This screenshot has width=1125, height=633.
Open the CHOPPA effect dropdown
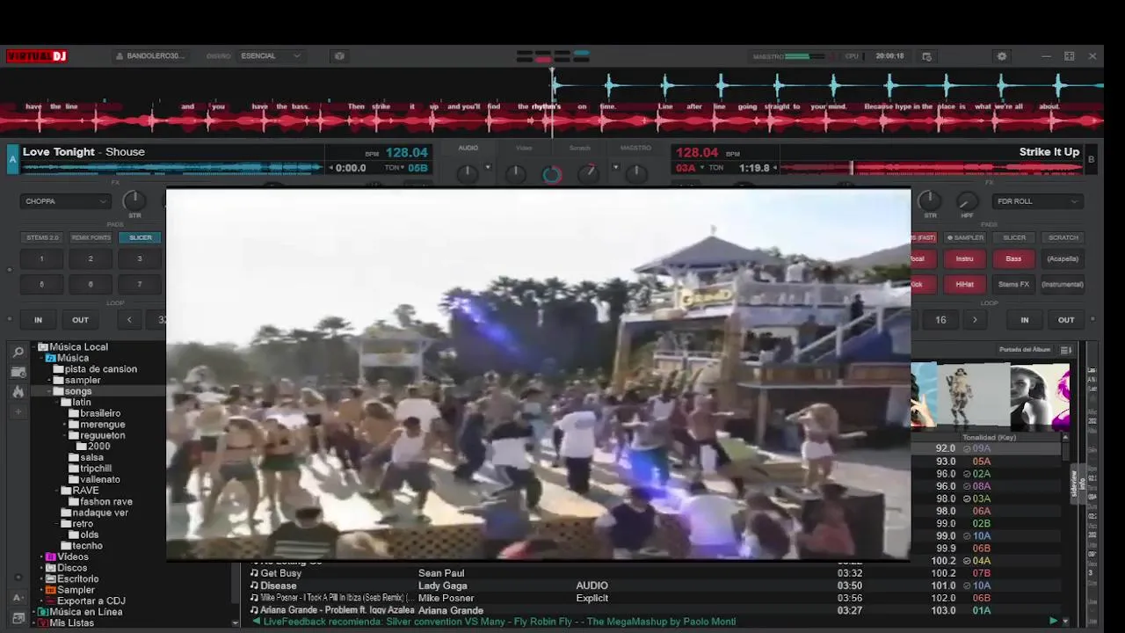pos(65,201)
